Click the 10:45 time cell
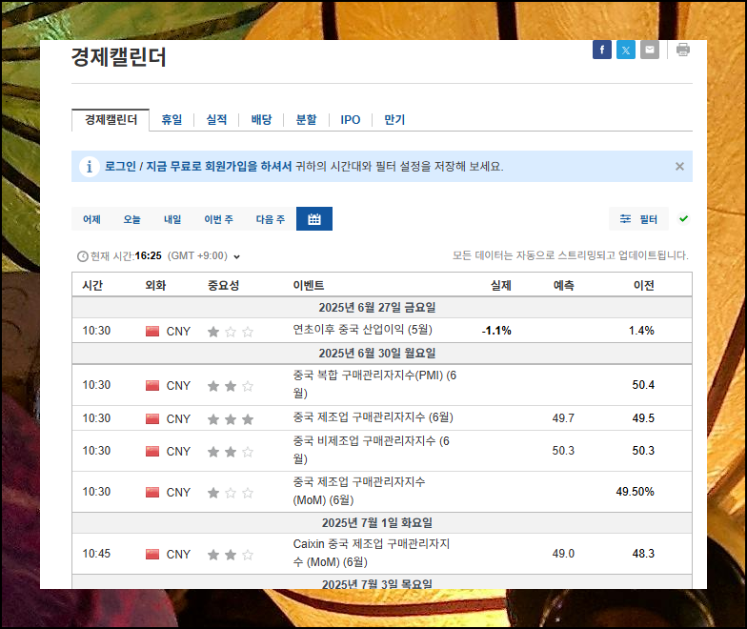747x629 pixels. pos(96,554)
